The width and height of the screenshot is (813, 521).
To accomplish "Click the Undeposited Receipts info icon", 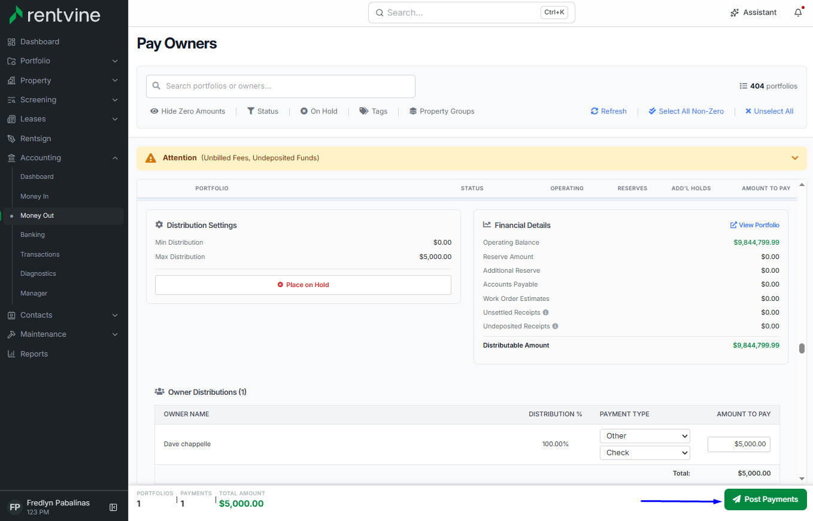I will pyautogui.click(x=555, y=327).
